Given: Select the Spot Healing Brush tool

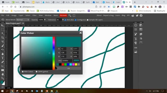Looking at the screenshot, I should [3, 42].
